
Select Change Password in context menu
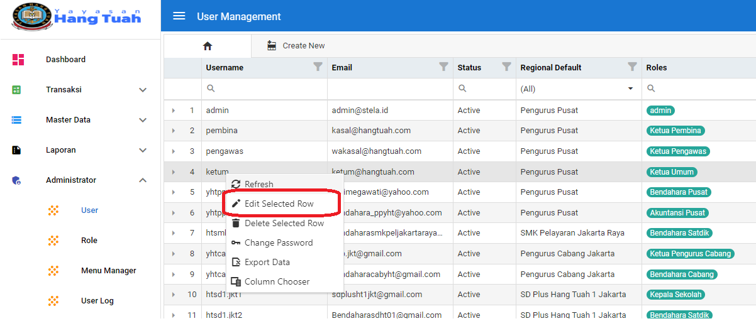coord(278,242)
